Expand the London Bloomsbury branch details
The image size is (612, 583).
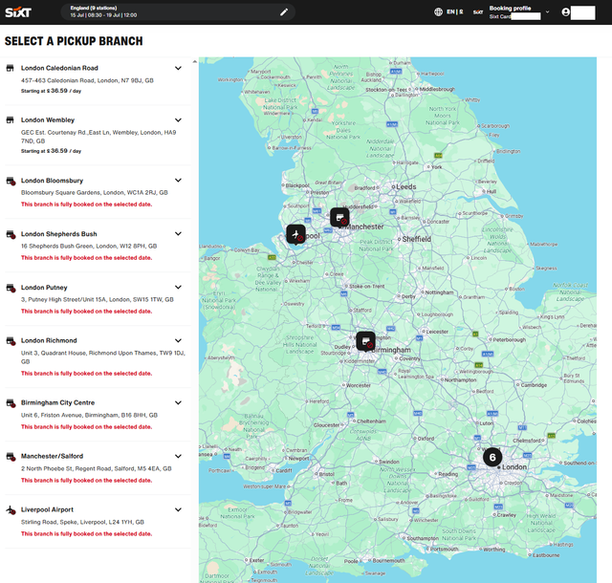click(x=178, y=181)
